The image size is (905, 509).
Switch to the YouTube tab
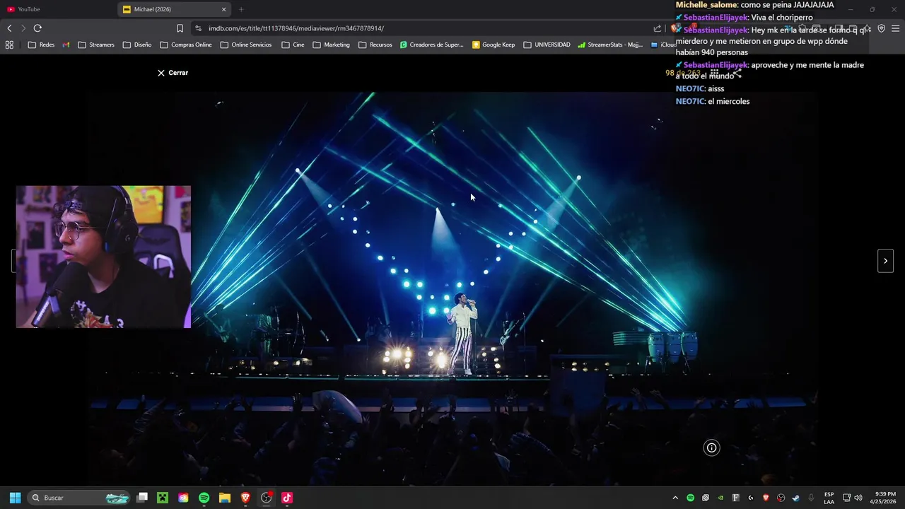58,9
